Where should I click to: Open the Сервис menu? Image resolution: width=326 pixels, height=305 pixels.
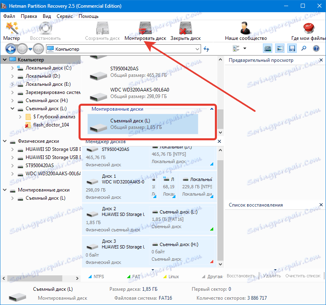(x=65, y=16)
